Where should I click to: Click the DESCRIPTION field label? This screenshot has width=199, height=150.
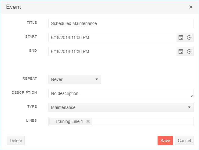coord(24,92)
